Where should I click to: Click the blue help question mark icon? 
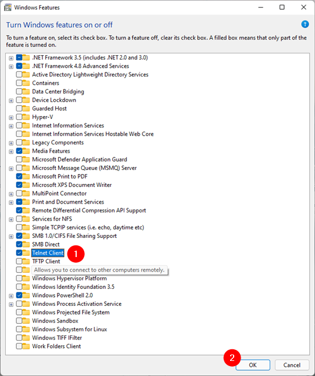(305, 24)
